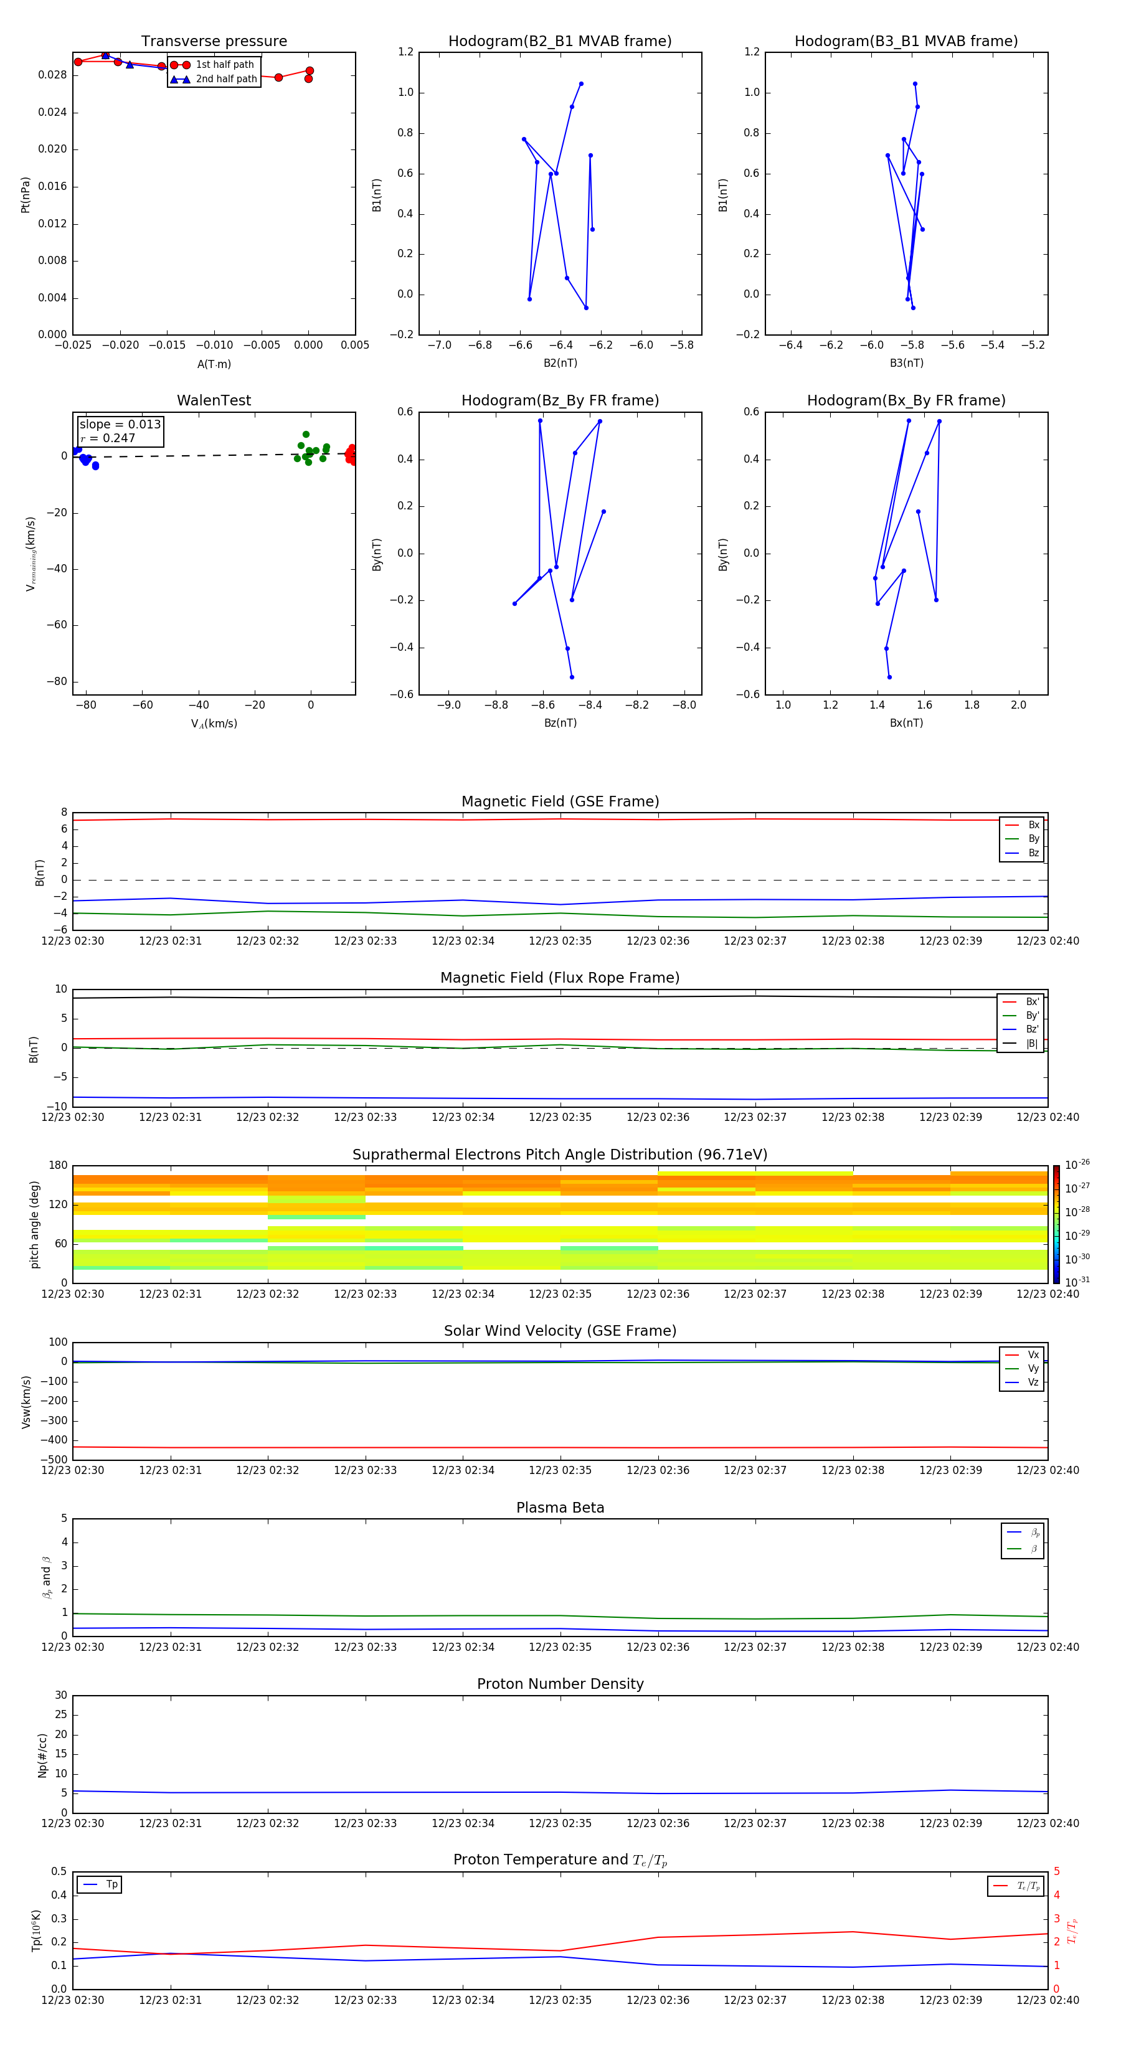Viewport: 1121px width, 2055px height.
Task: Click the "r = 0.247" annotation
Action: coord(108,438)
